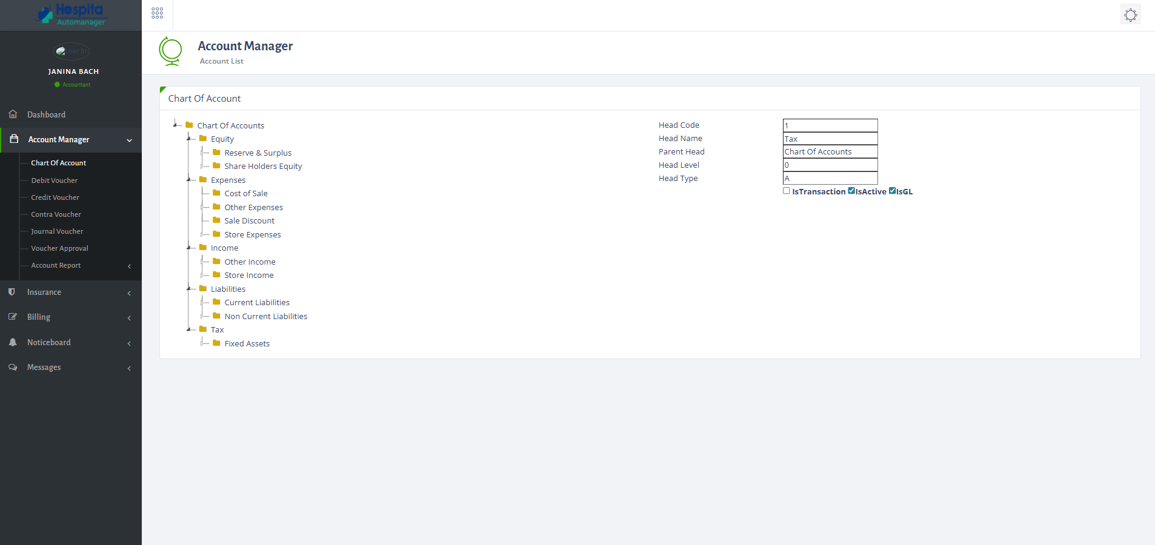
Task: Enable the IsTransaction checkbox
Action: 786,190
